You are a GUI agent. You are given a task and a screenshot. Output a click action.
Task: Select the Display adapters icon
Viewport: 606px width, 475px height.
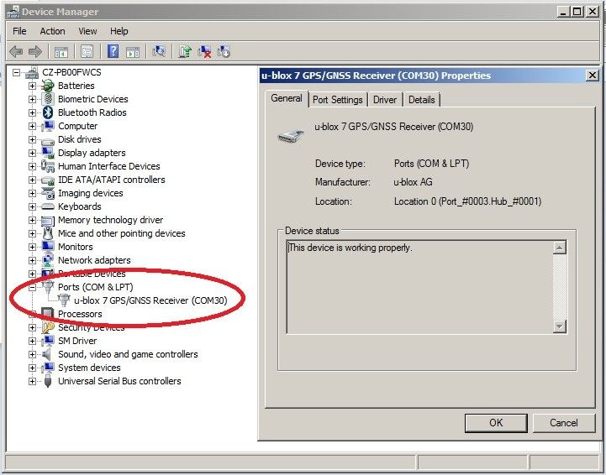[48, 153]
